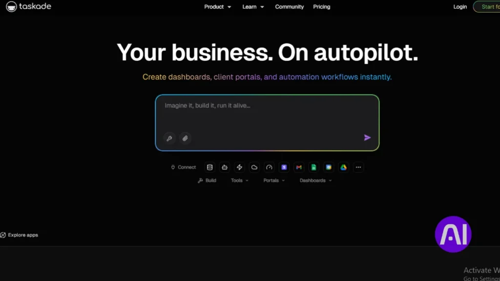Image resolution: width=500 pixels, height=281 pixels.
Task: Open the cloud integration icon
Action: tap(254, 167)
